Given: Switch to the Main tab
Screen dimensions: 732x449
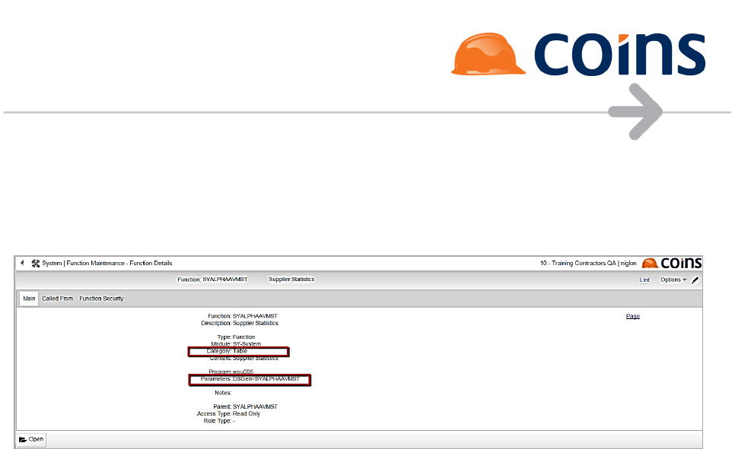Looking at the screenshot, I should [x=29, y=299].
